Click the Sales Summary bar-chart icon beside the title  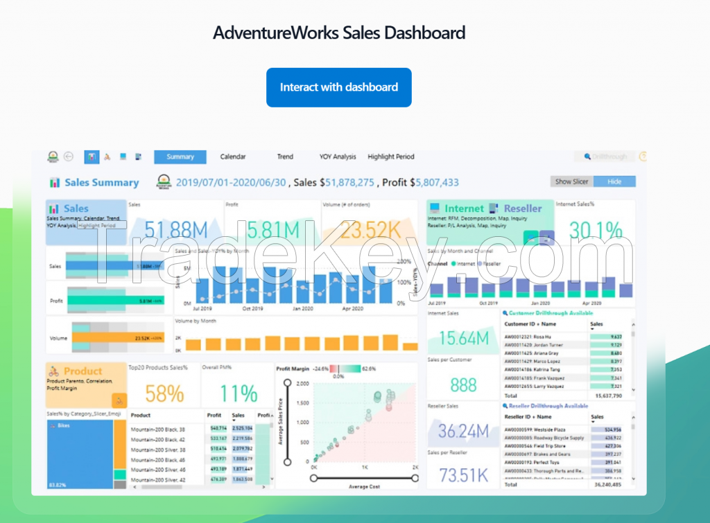55,183
